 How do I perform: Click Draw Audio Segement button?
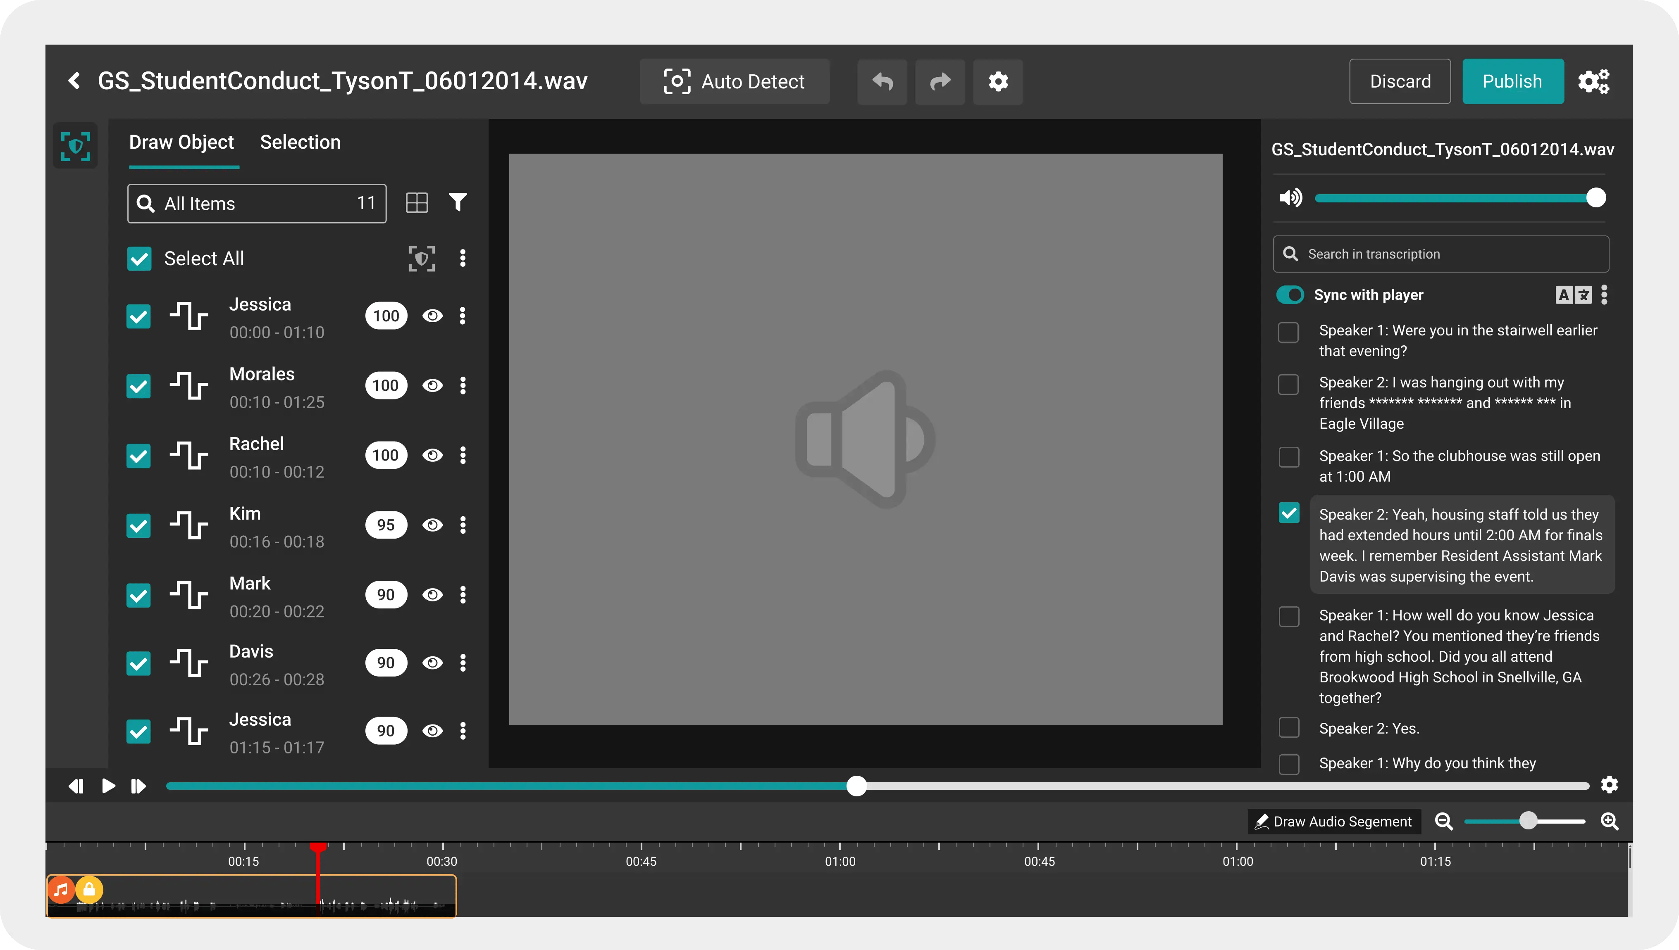coord(1334,822)
